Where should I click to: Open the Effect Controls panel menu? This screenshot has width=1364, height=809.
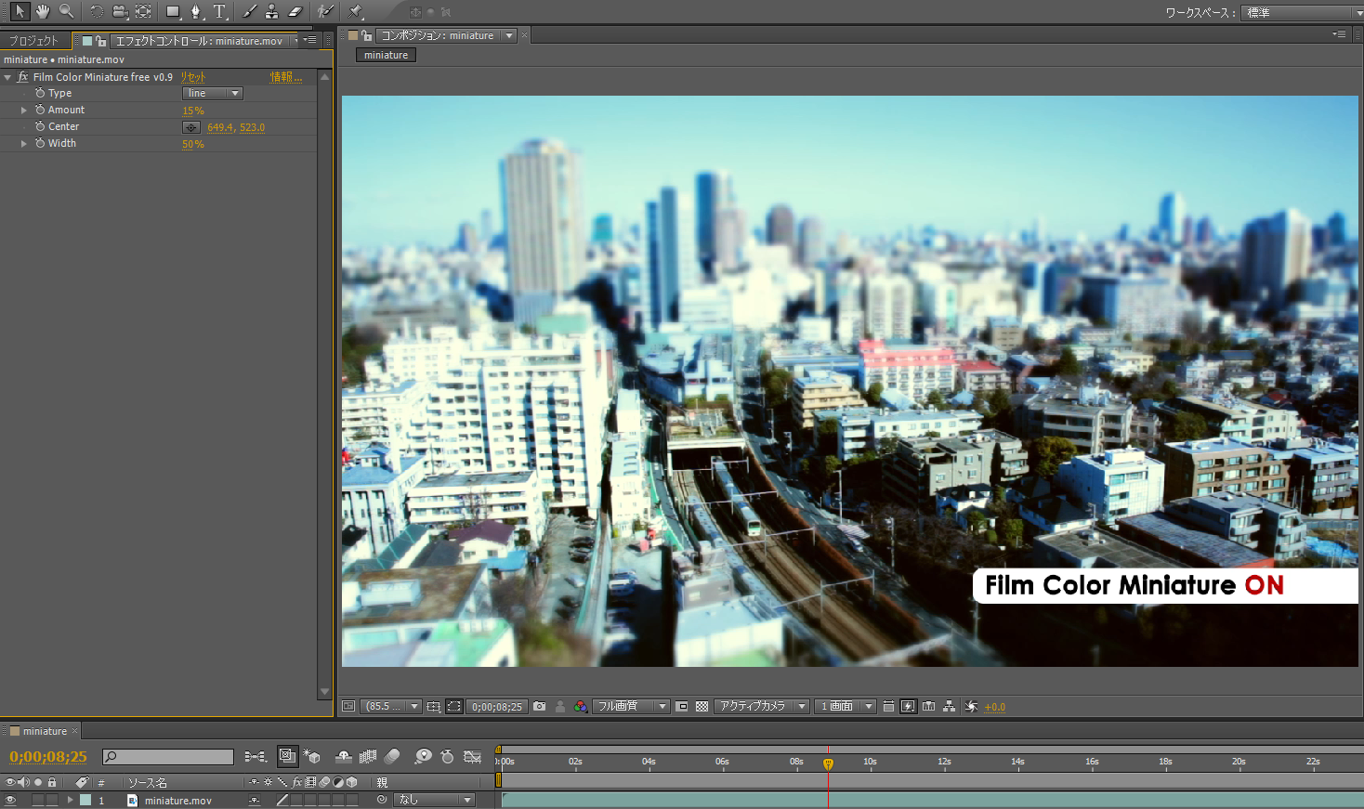click(310, 41)
